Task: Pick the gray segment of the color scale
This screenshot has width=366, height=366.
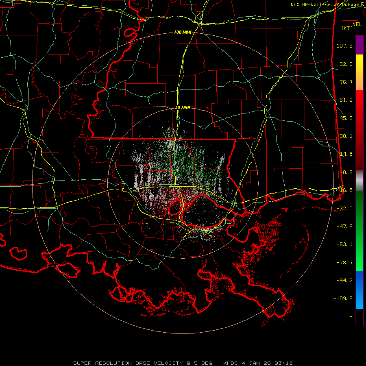Action: (x=359, y=181)
